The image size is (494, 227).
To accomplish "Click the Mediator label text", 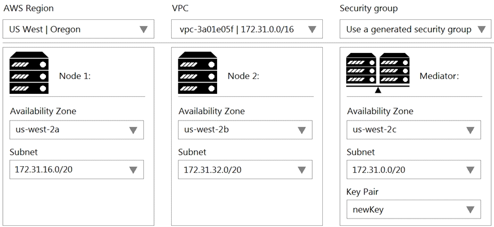I will (439, 76).
